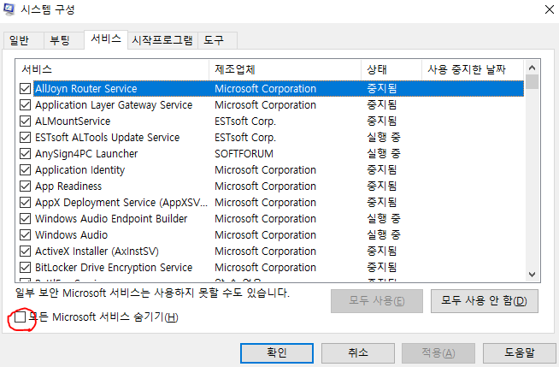Uncheck BitLocker Drive Encryption Service checkbox
Viewport: 559px width, 367px height.
coord(25,268)
